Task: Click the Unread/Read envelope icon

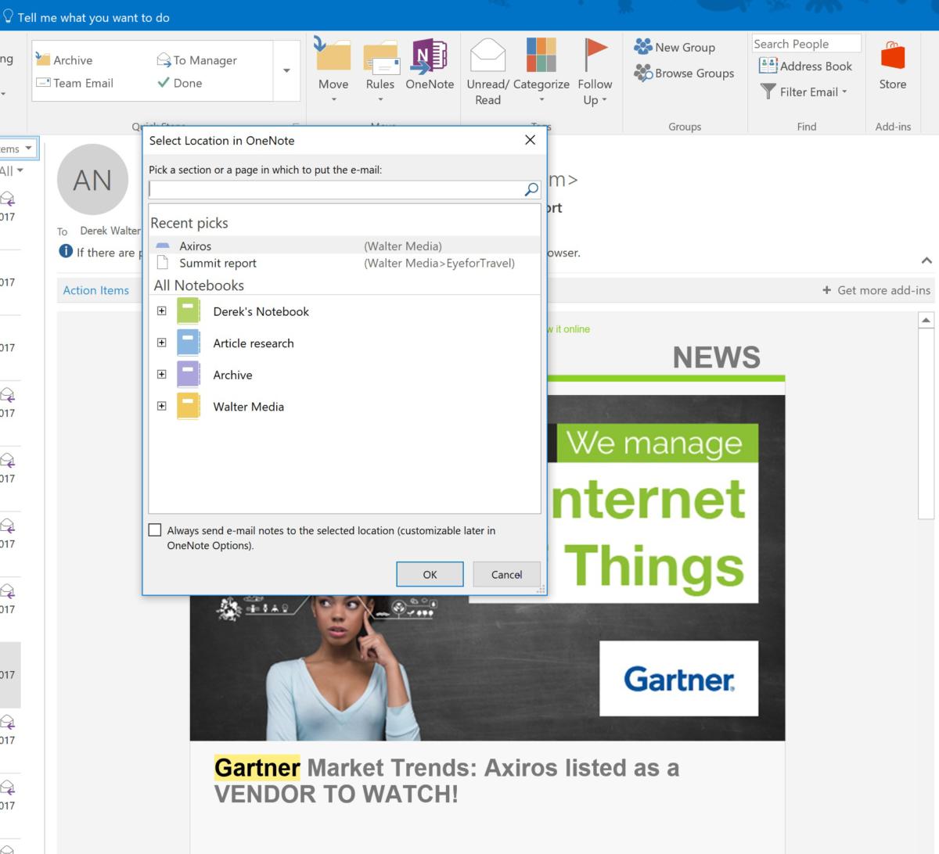Action: coord(487,56)
